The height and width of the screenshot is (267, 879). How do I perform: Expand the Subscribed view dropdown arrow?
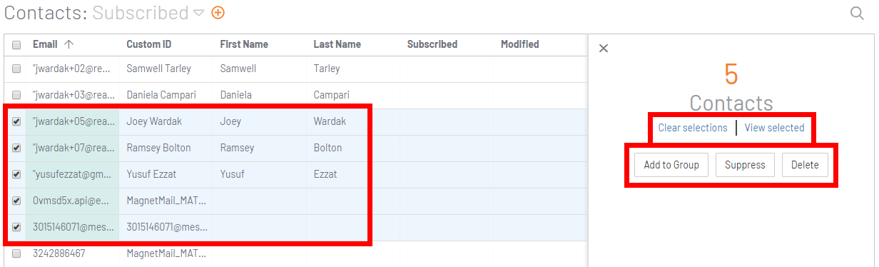click(198, 12)
